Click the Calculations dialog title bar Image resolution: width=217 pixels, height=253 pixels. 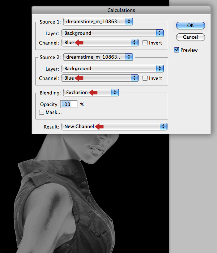(x=121, y=10)
